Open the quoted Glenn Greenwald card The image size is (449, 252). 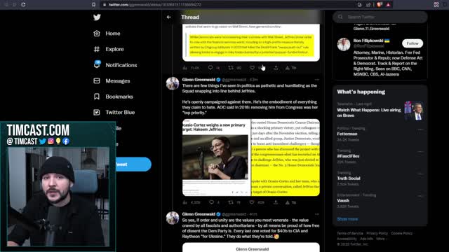pos(251,247)
